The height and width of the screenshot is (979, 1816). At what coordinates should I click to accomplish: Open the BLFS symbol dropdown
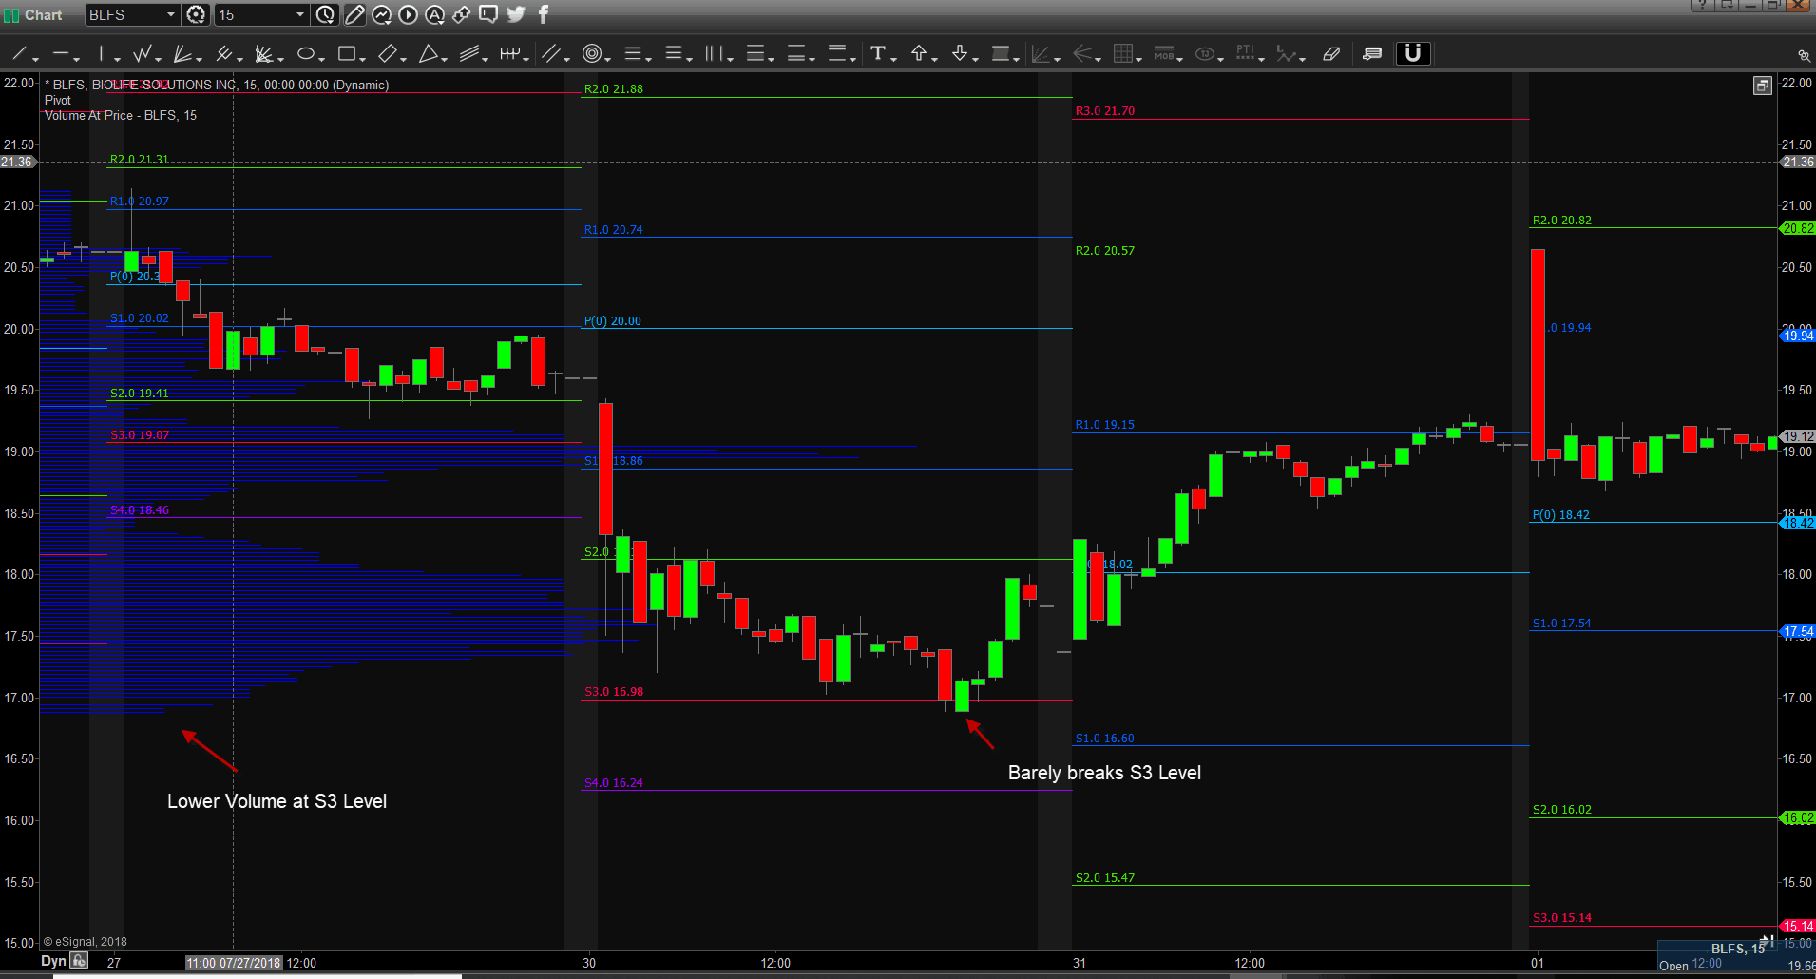tap(169, 14)
